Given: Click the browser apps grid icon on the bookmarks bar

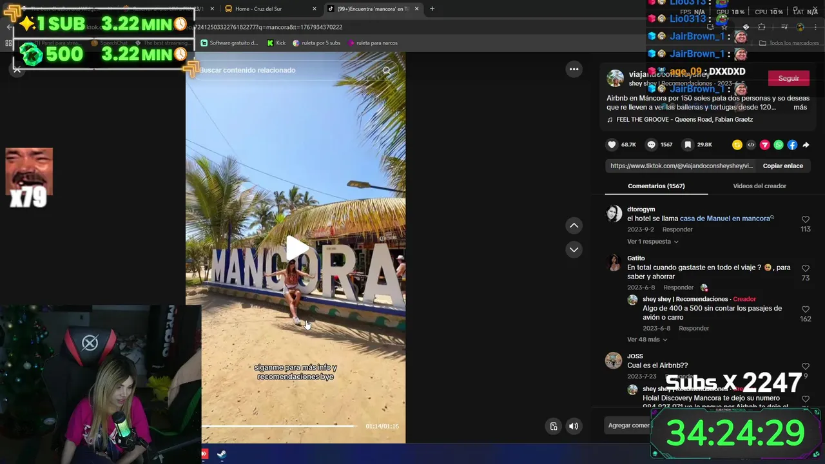Looking at the screenshot, I should point(8,43).
